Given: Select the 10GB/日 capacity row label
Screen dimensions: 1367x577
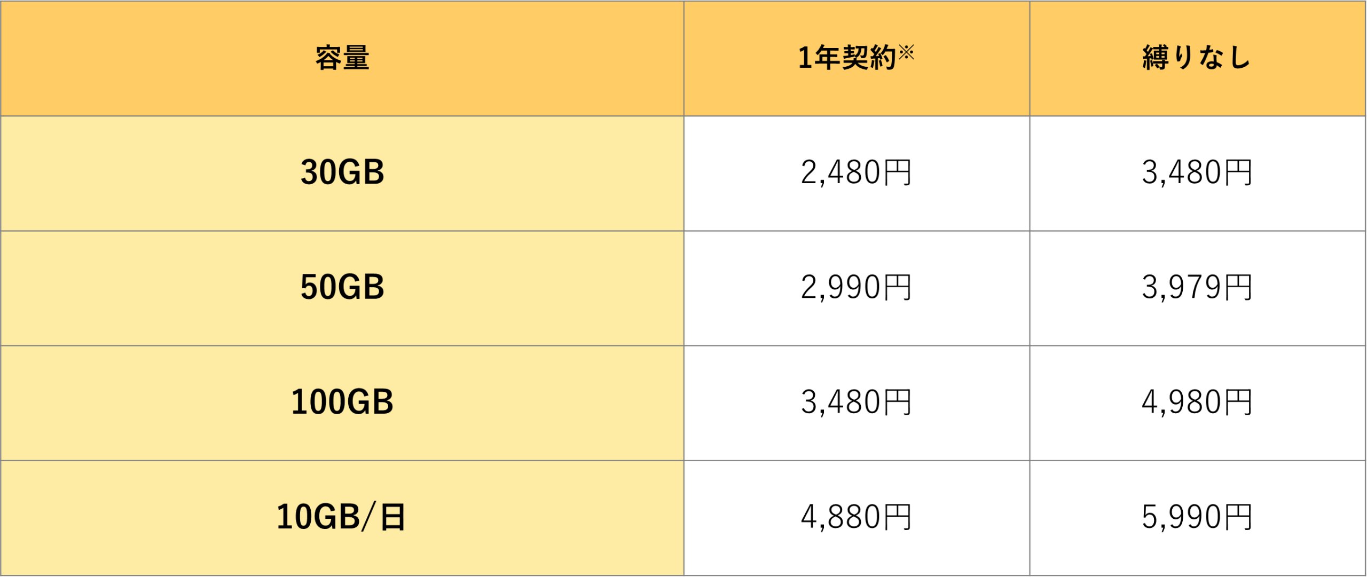Looking at the screenshot, I should [341, 517].
